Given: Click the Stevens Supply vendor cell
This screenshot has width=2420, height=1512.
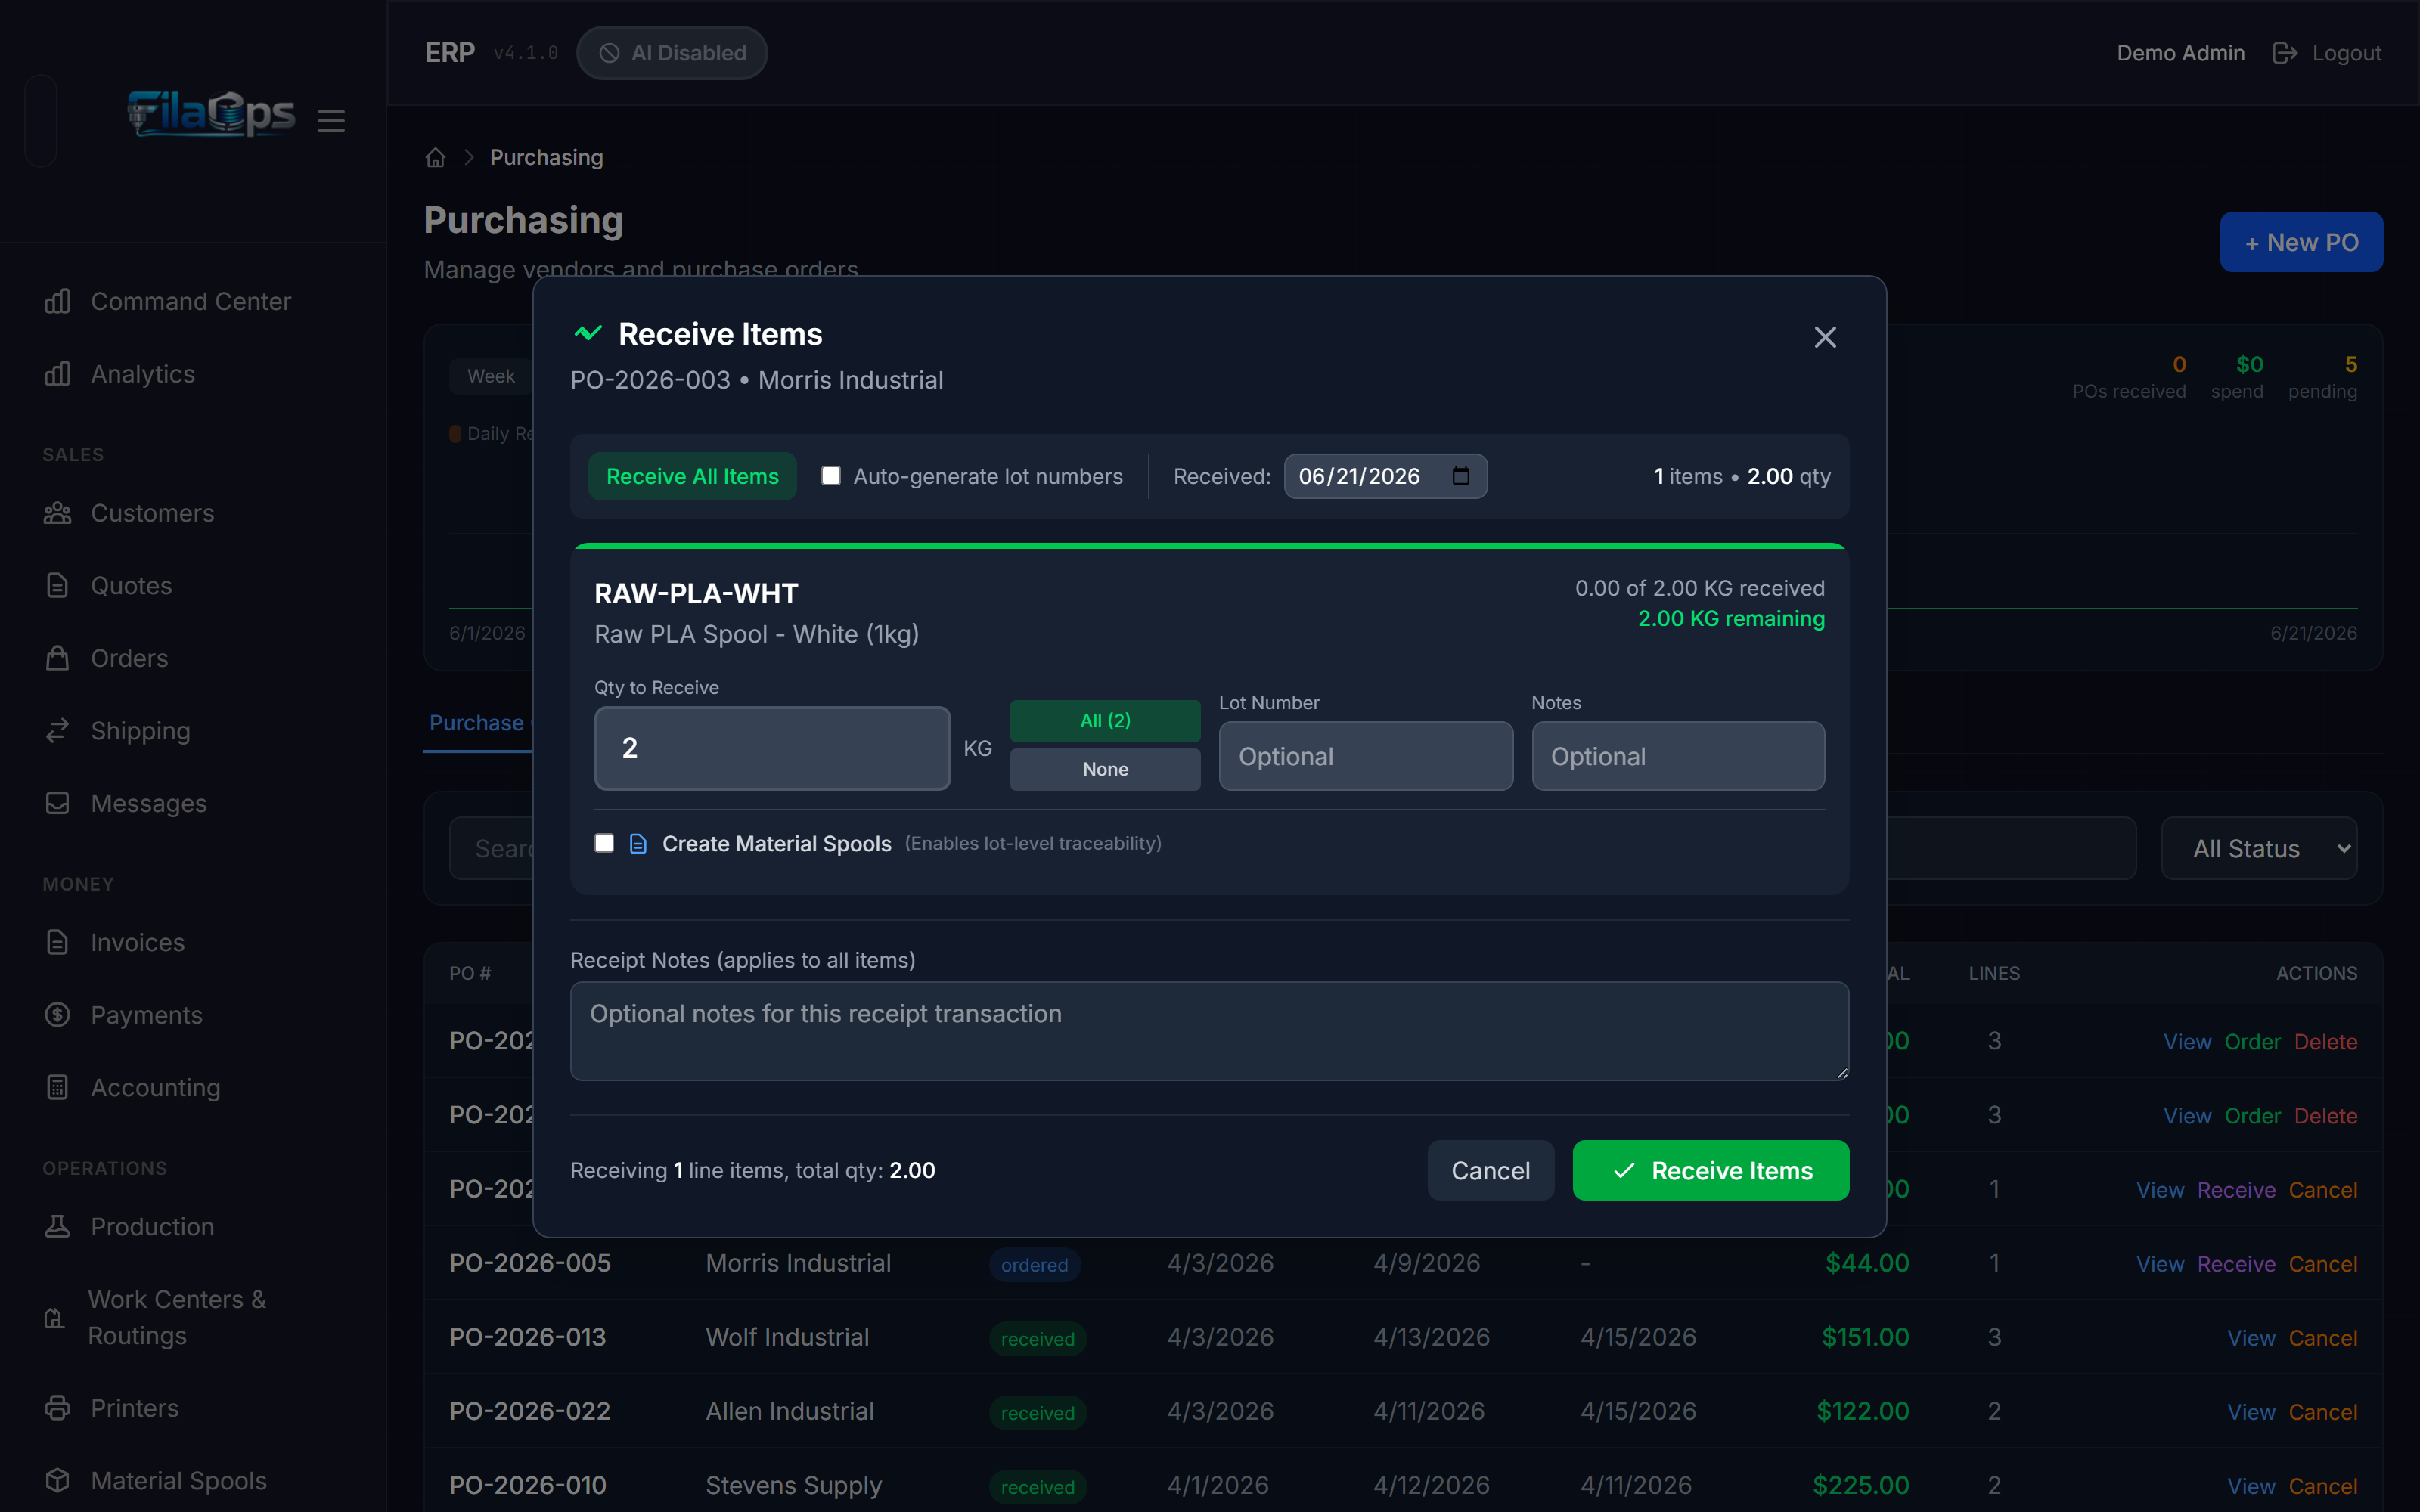Looking at the screenshot, I should click(793, 1485).
